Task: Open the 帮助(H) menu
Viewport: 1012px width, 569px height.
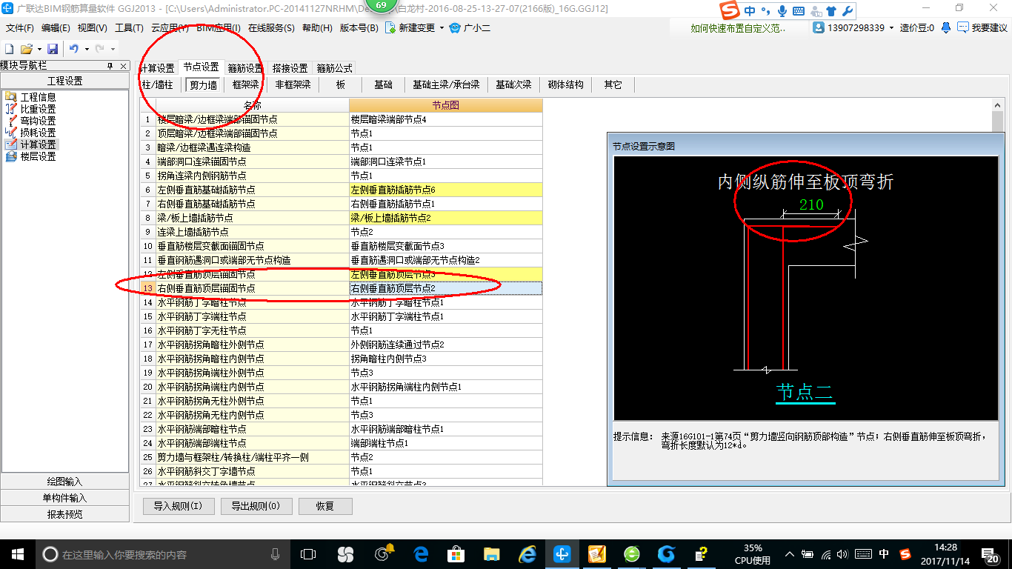Action: tap(317, 27)
